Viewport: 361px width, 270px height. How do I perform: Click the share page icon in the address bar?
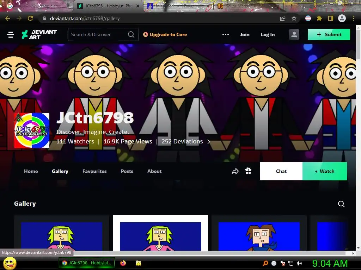tap(283, 18)
